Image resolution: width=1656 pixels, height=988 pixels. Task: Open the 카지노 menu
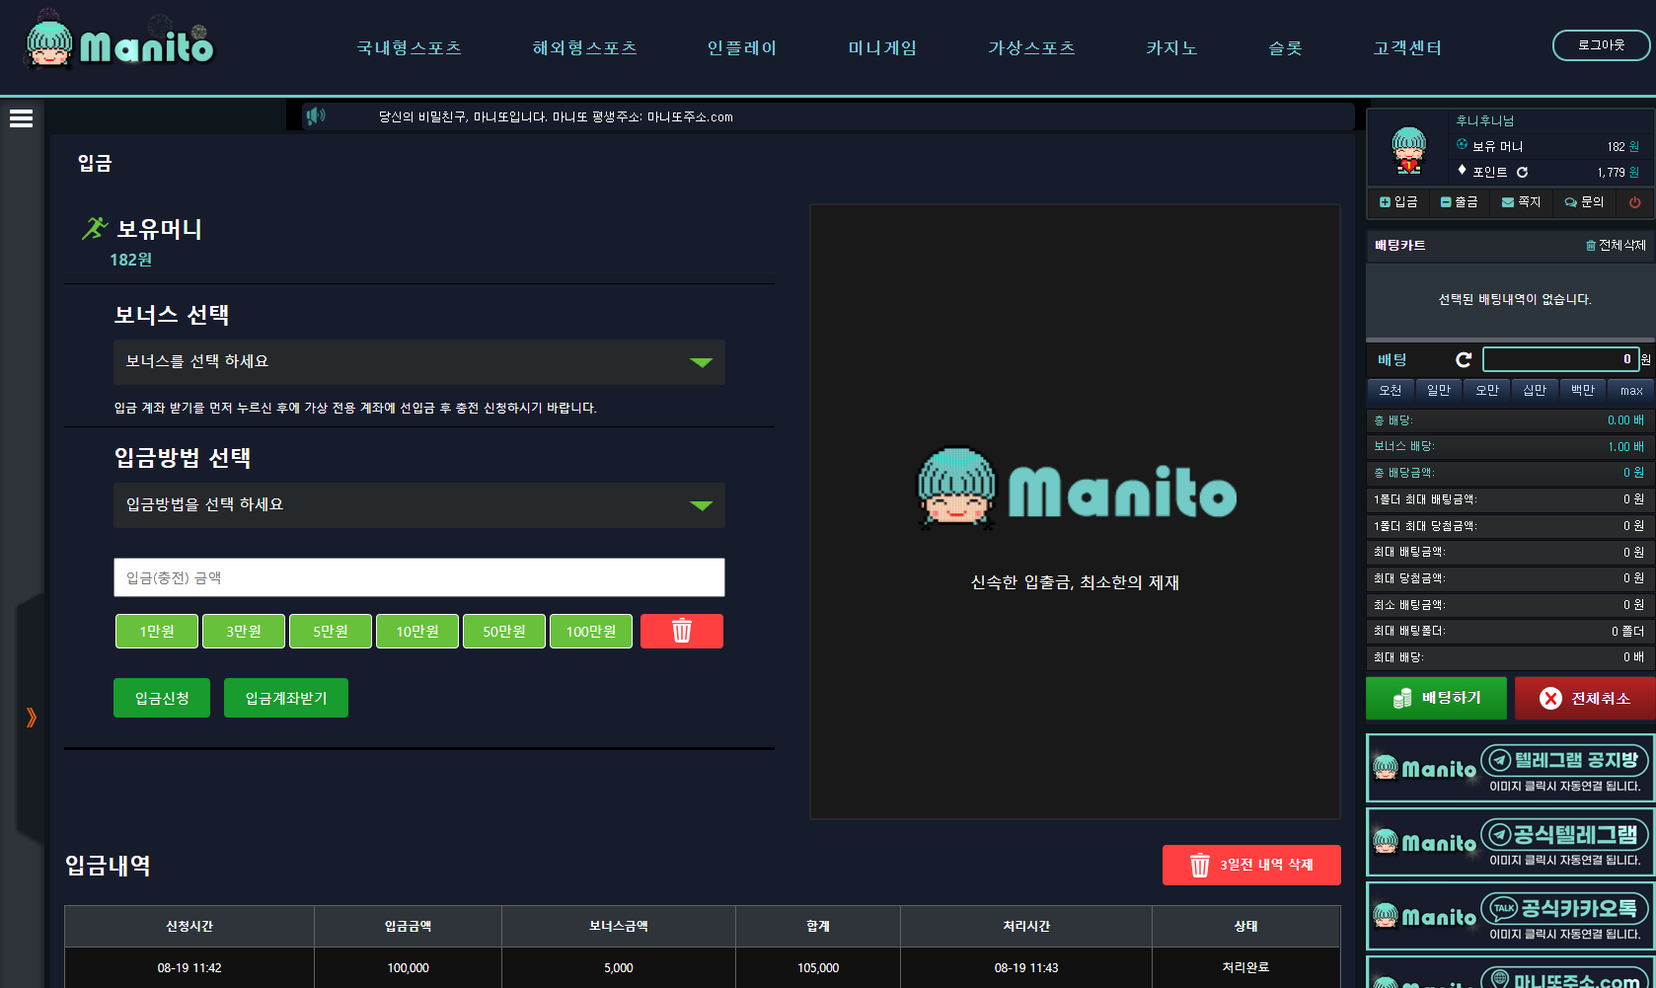tap(1170, 48)
